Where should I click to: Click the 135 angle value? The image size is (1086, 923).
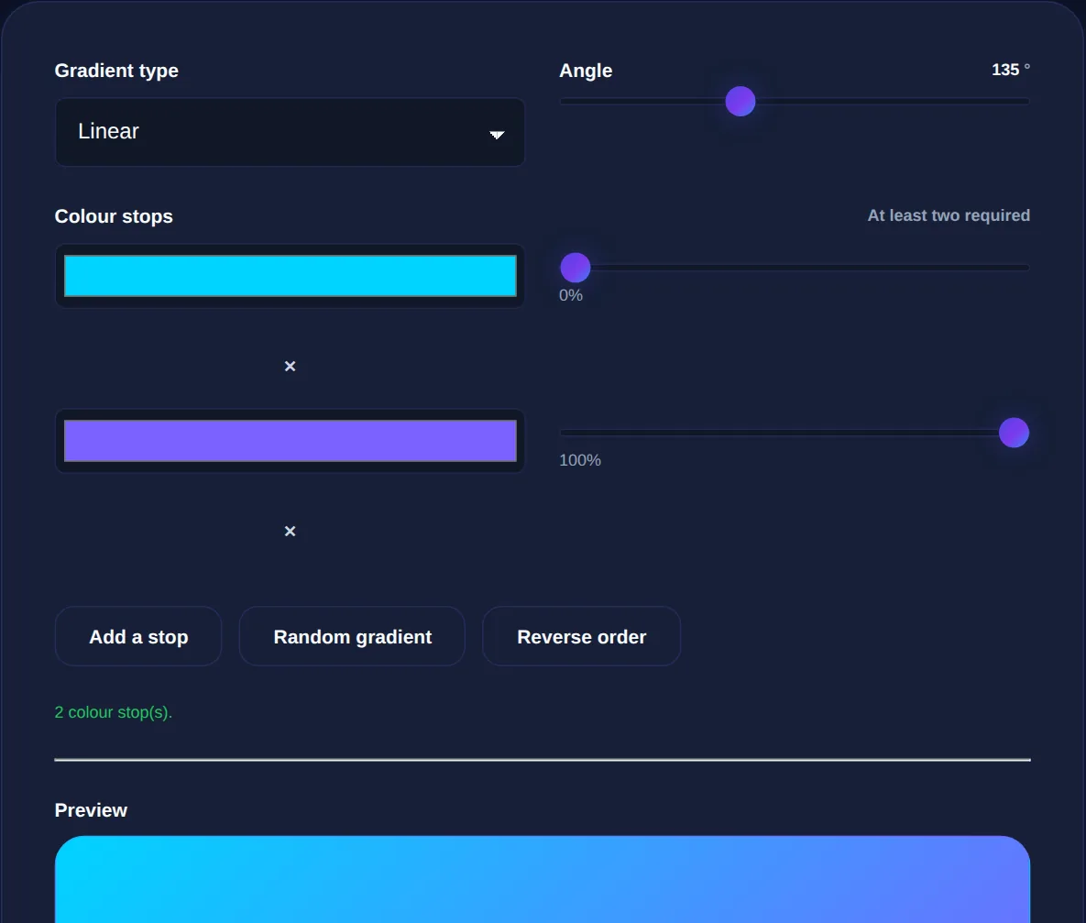(x=1005, y=70)
